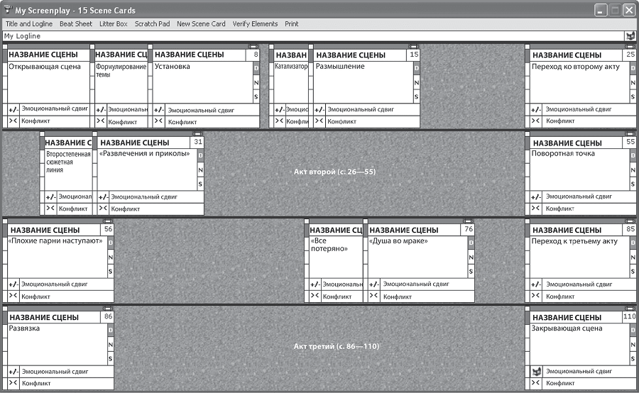Click the +/- icon on the Поворотная точка card
This screenshot has width=639, height=393.
pos(537,197)
